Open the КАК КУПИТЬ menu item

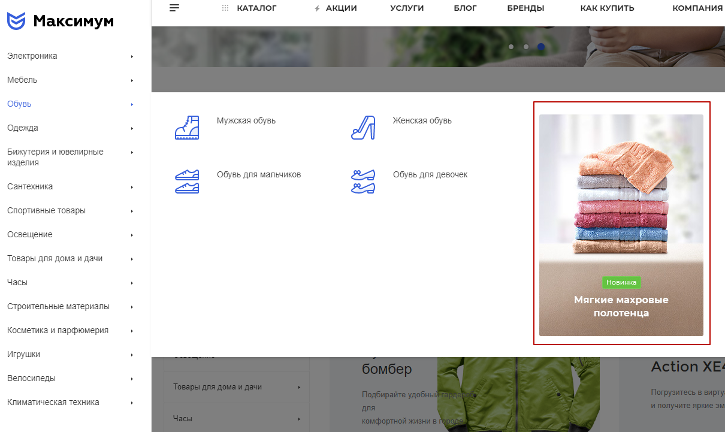click(608, 8)
